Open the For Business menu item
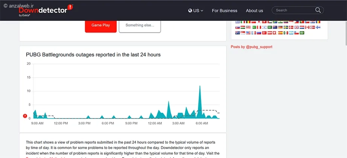Screen dimensions: 347x158 coord(224,11)
